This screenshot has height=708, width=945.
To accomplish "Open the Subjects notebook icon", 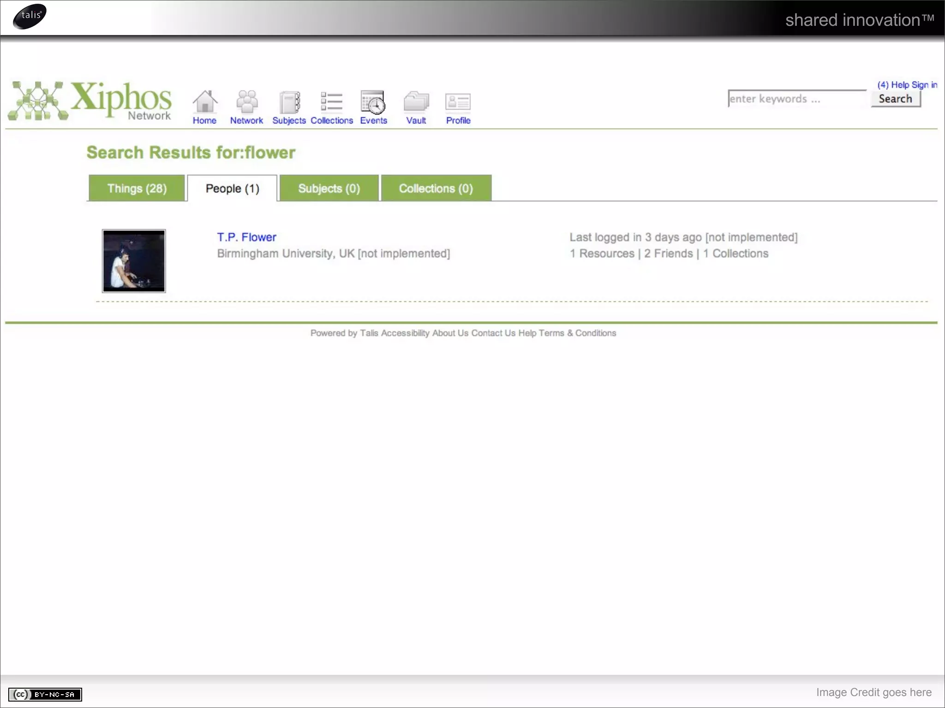I will pyautogui.click(x=289, y=102).
